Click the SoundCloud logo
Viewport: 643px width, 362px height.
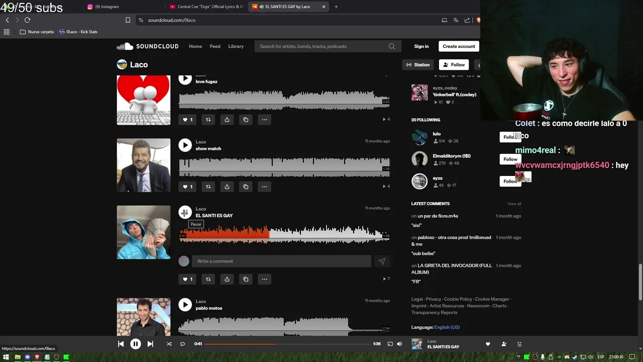pyautogui.click(x=148, y=46)
